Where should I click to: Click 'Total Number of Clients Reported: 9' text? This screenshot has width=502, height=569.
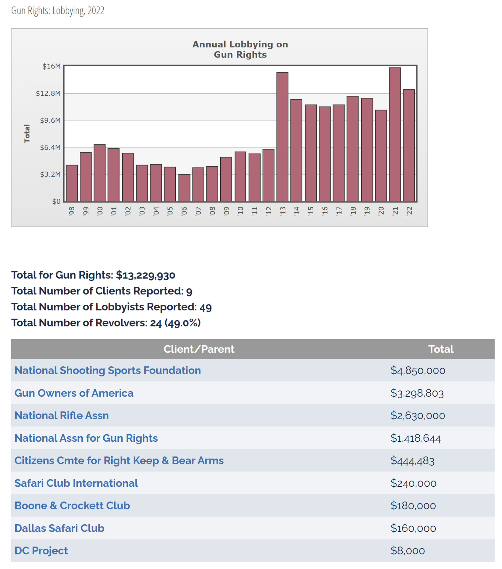102,291
